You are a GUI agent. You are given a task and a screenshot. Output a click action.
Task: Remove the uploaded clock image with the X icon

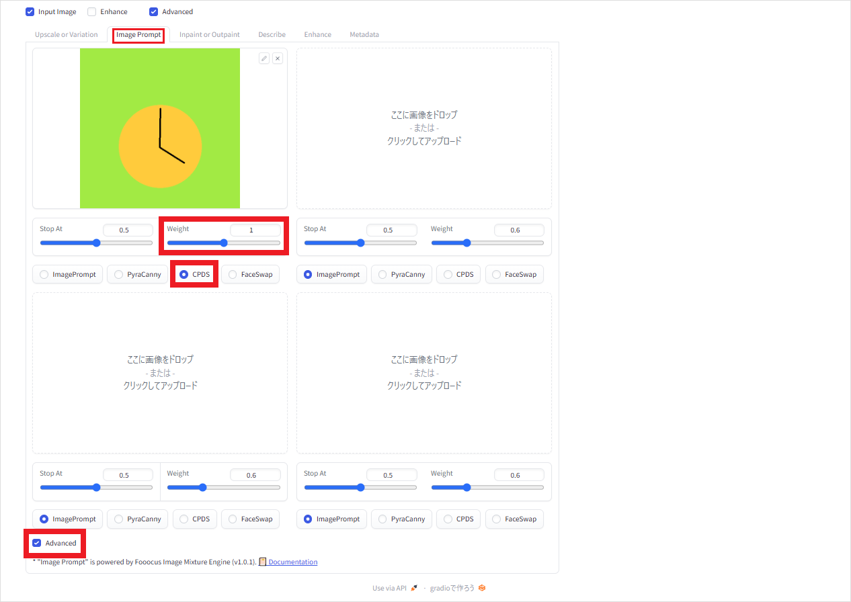click(278, 58)
